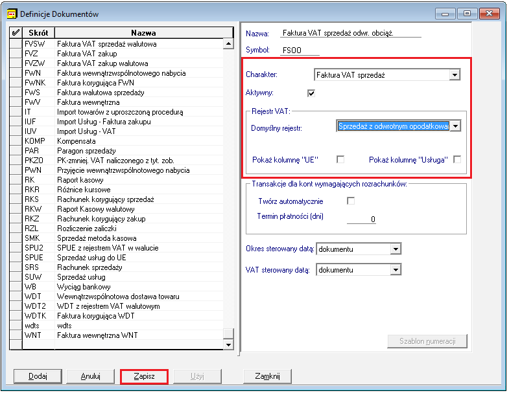Click the Szablon numeracji button
This screenshot has height=393, width=509.
(x=427, y=341)
